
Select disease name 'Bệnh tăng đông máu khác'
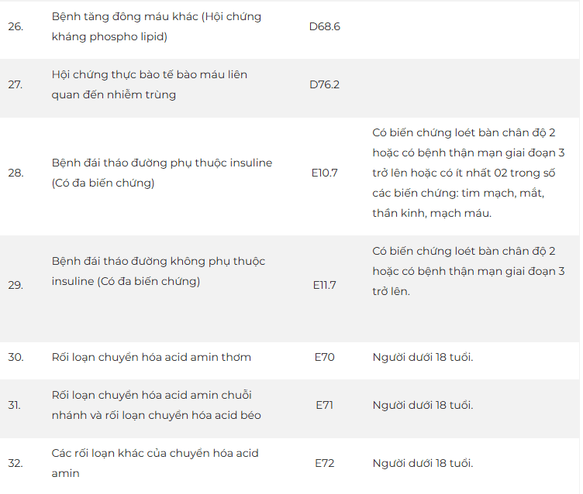[156, 26]
